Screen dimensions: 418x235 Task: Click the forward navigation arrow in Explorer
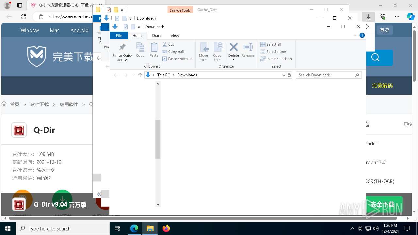point(126,75)
